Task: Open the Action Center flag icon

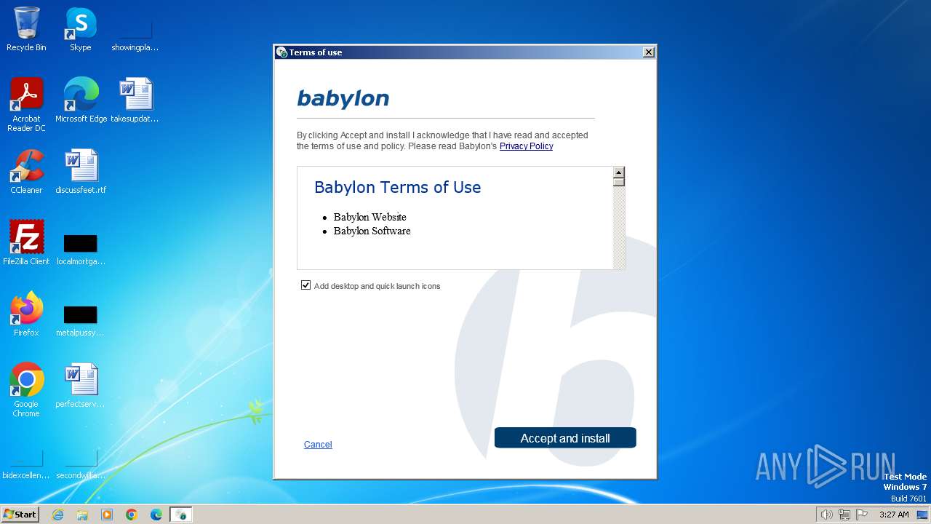Action: 862,515
